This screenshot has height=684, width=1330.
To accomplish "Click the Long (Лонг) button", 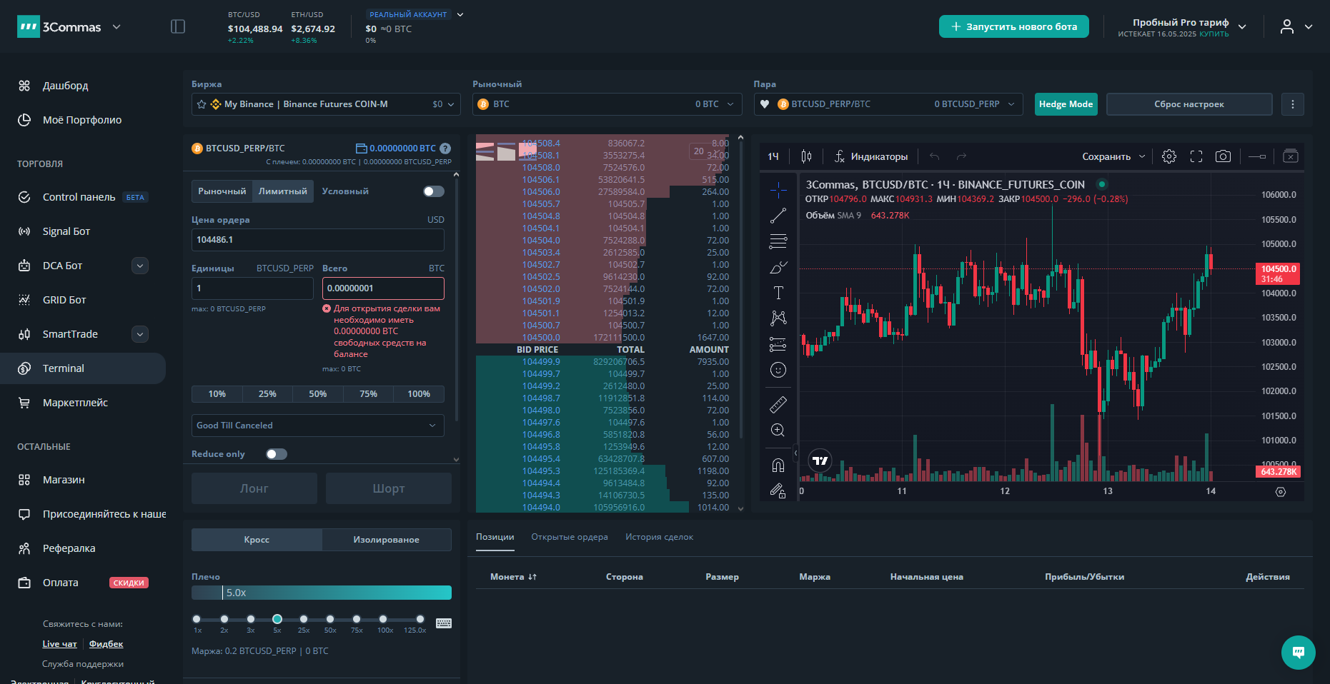I will click(x=254, y=488).
